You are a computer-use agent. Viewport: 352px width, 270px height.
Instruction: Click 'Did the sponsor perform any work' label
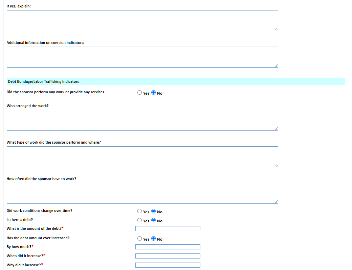point(55,92)
